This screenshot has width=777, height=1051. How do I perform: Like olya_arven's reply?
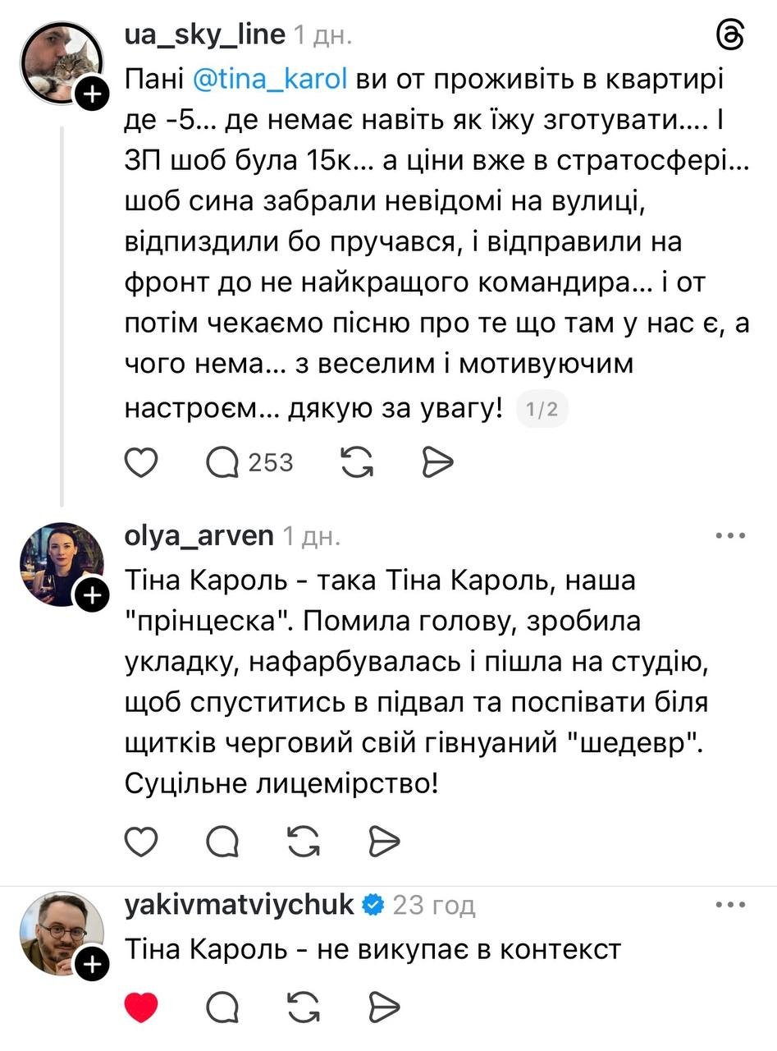tap(140, 840)
